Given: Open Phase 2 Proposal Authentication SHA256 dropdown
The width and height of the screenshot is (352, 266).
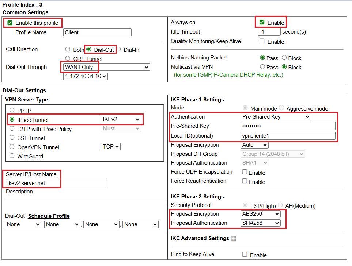Looking at the screenshot, I should pos(261,223).
